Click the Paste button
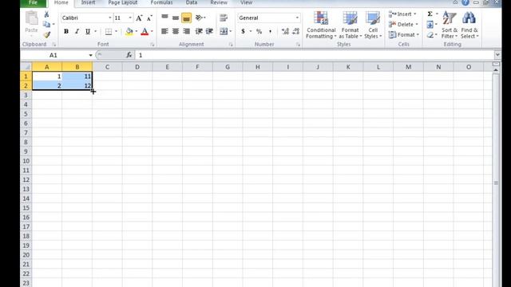The image size is (511, 287). 32,22
